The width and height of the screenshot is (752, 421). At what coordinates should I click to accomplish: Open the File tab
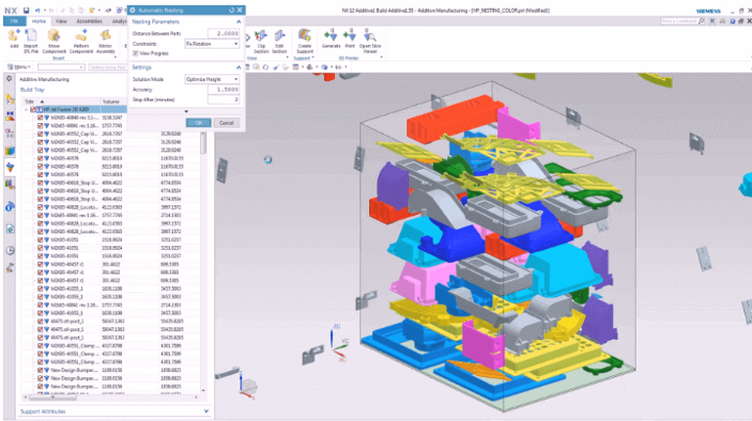click(15, 21)
